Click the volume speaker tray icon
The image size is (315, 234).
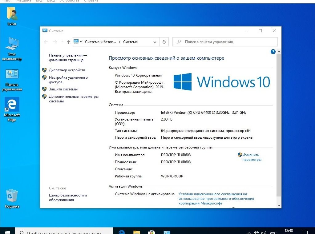point(264,232)
